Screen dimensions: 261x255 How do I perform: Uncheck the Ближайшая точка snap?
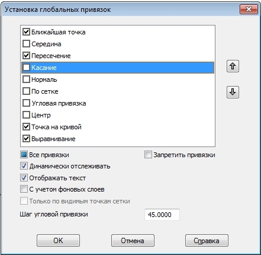pos(26,32)
